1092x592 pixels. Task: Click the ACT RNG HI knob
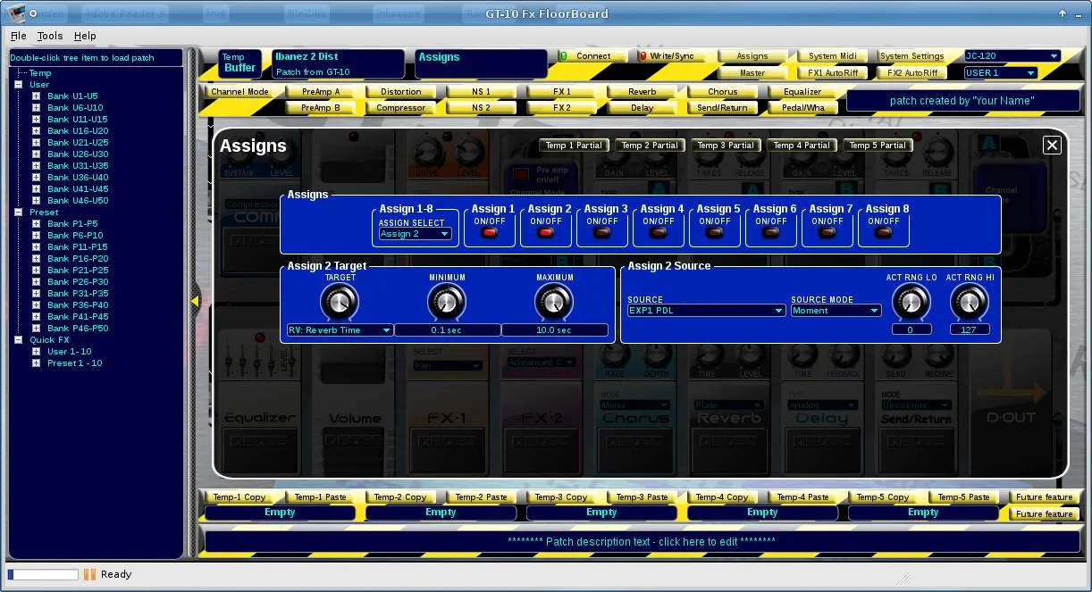970,303
